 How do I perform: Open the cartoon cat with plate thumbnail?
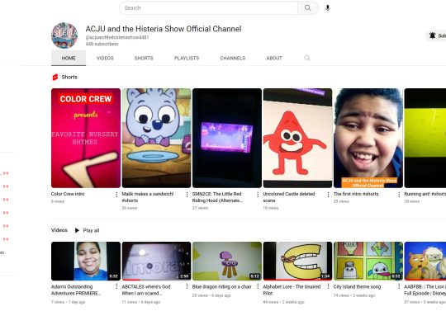[156, 138]
